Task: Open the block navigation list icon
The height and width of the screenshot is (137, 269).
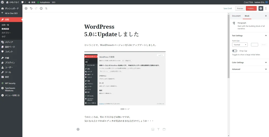Action: pos(46,8)
